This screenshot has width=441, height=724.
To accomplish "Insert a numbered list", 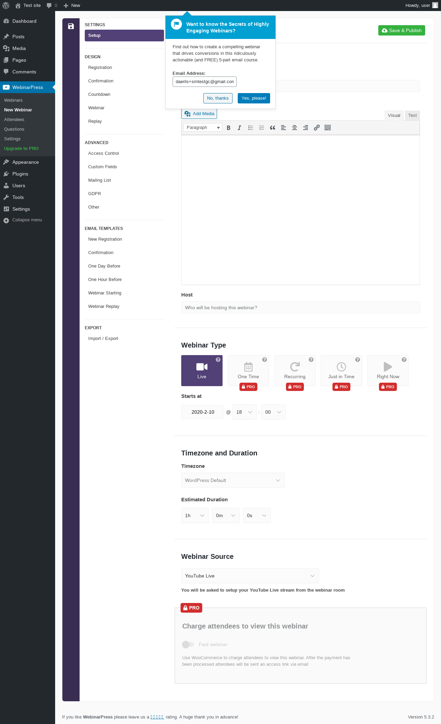I will click(261, 128).
